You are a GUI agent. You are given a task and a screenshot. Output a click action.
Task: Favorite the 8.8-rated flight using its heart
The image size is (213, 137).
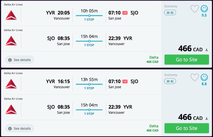tap(195, 77)
